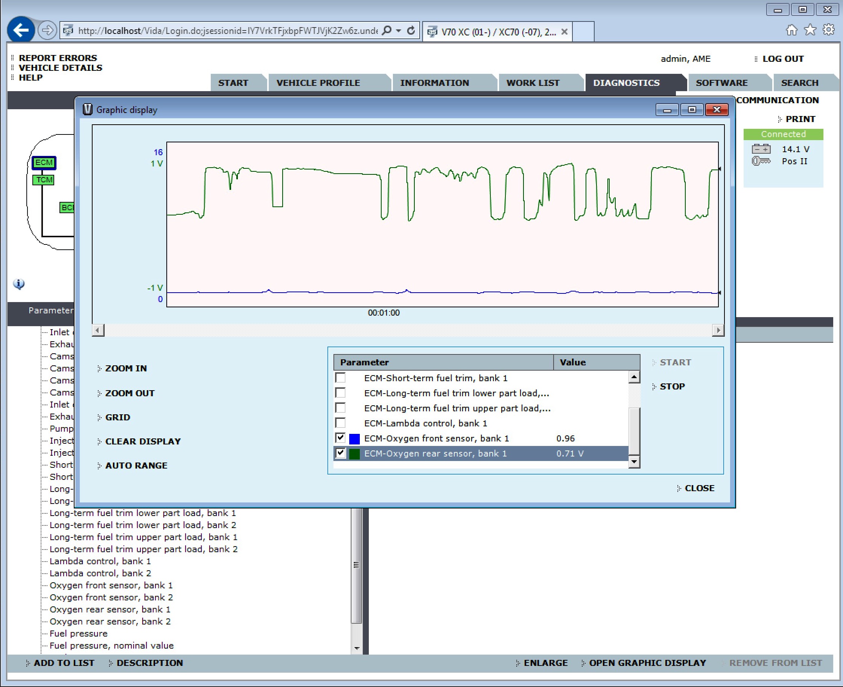Uncheck ECM-Oxygen front sensor, bank 1
The image size is (843, 687).
click(x=341, y=438)
